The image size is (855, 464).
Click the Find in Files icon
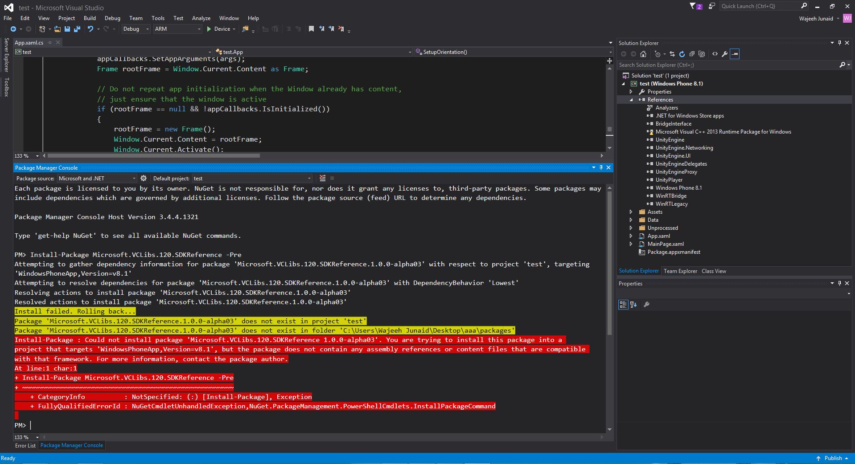tap(245, 29)
